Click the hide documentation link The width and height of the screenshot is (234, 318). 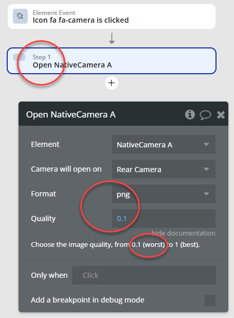(184, 233)
